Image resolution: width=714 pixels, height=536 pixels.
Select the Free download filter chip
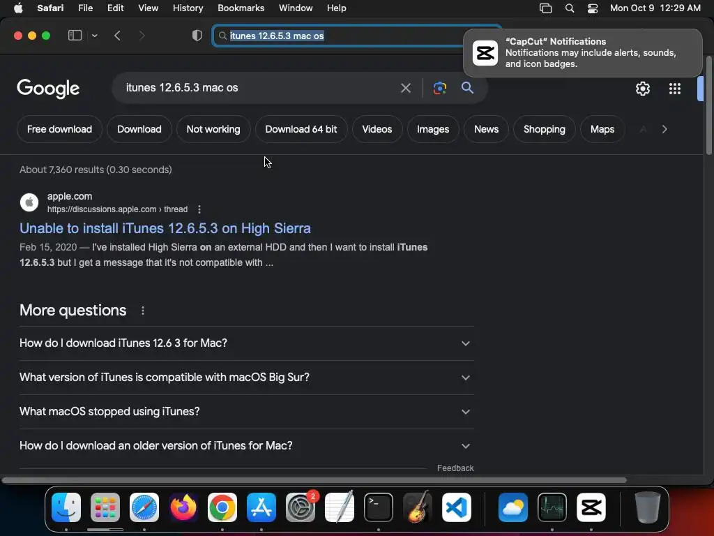point(59,129)
